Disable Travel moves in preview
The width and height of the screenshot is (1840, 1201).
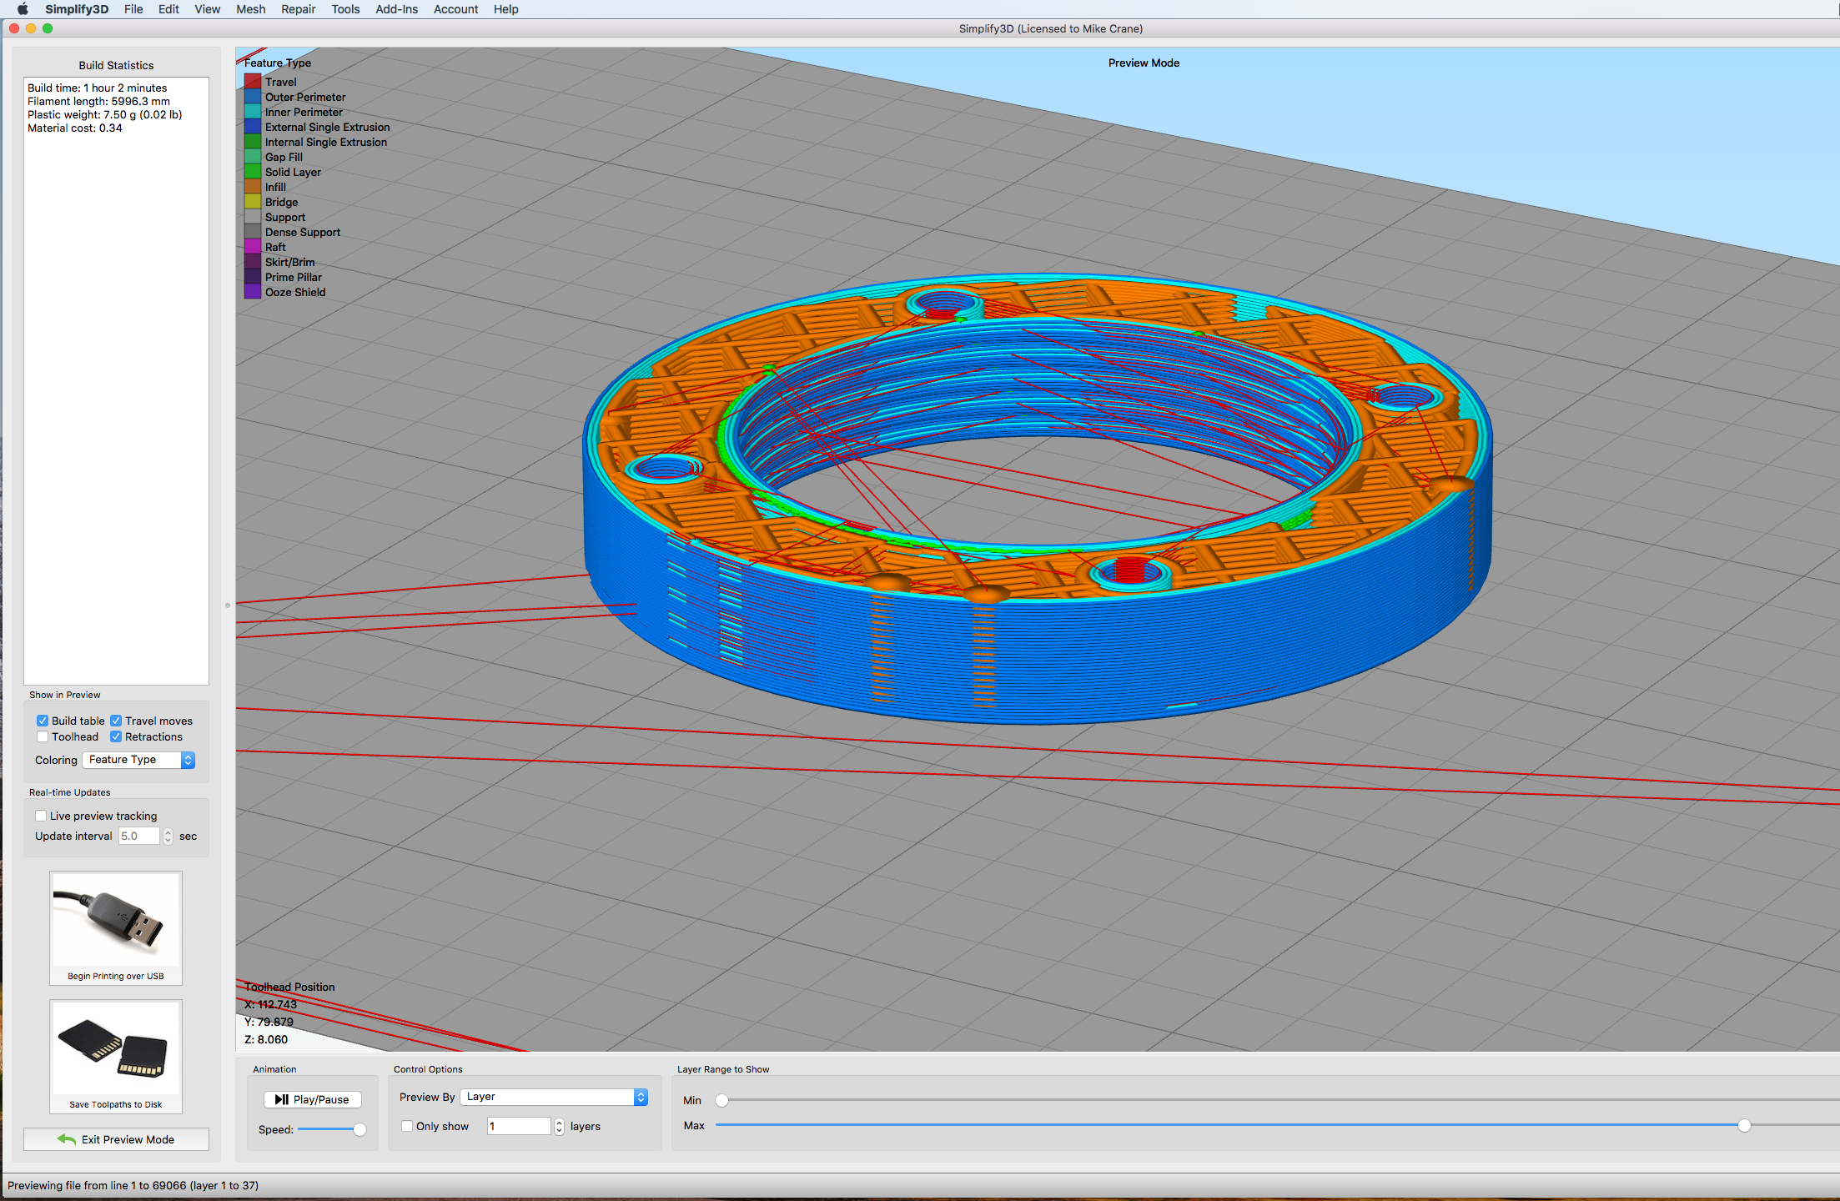point(116,721)
